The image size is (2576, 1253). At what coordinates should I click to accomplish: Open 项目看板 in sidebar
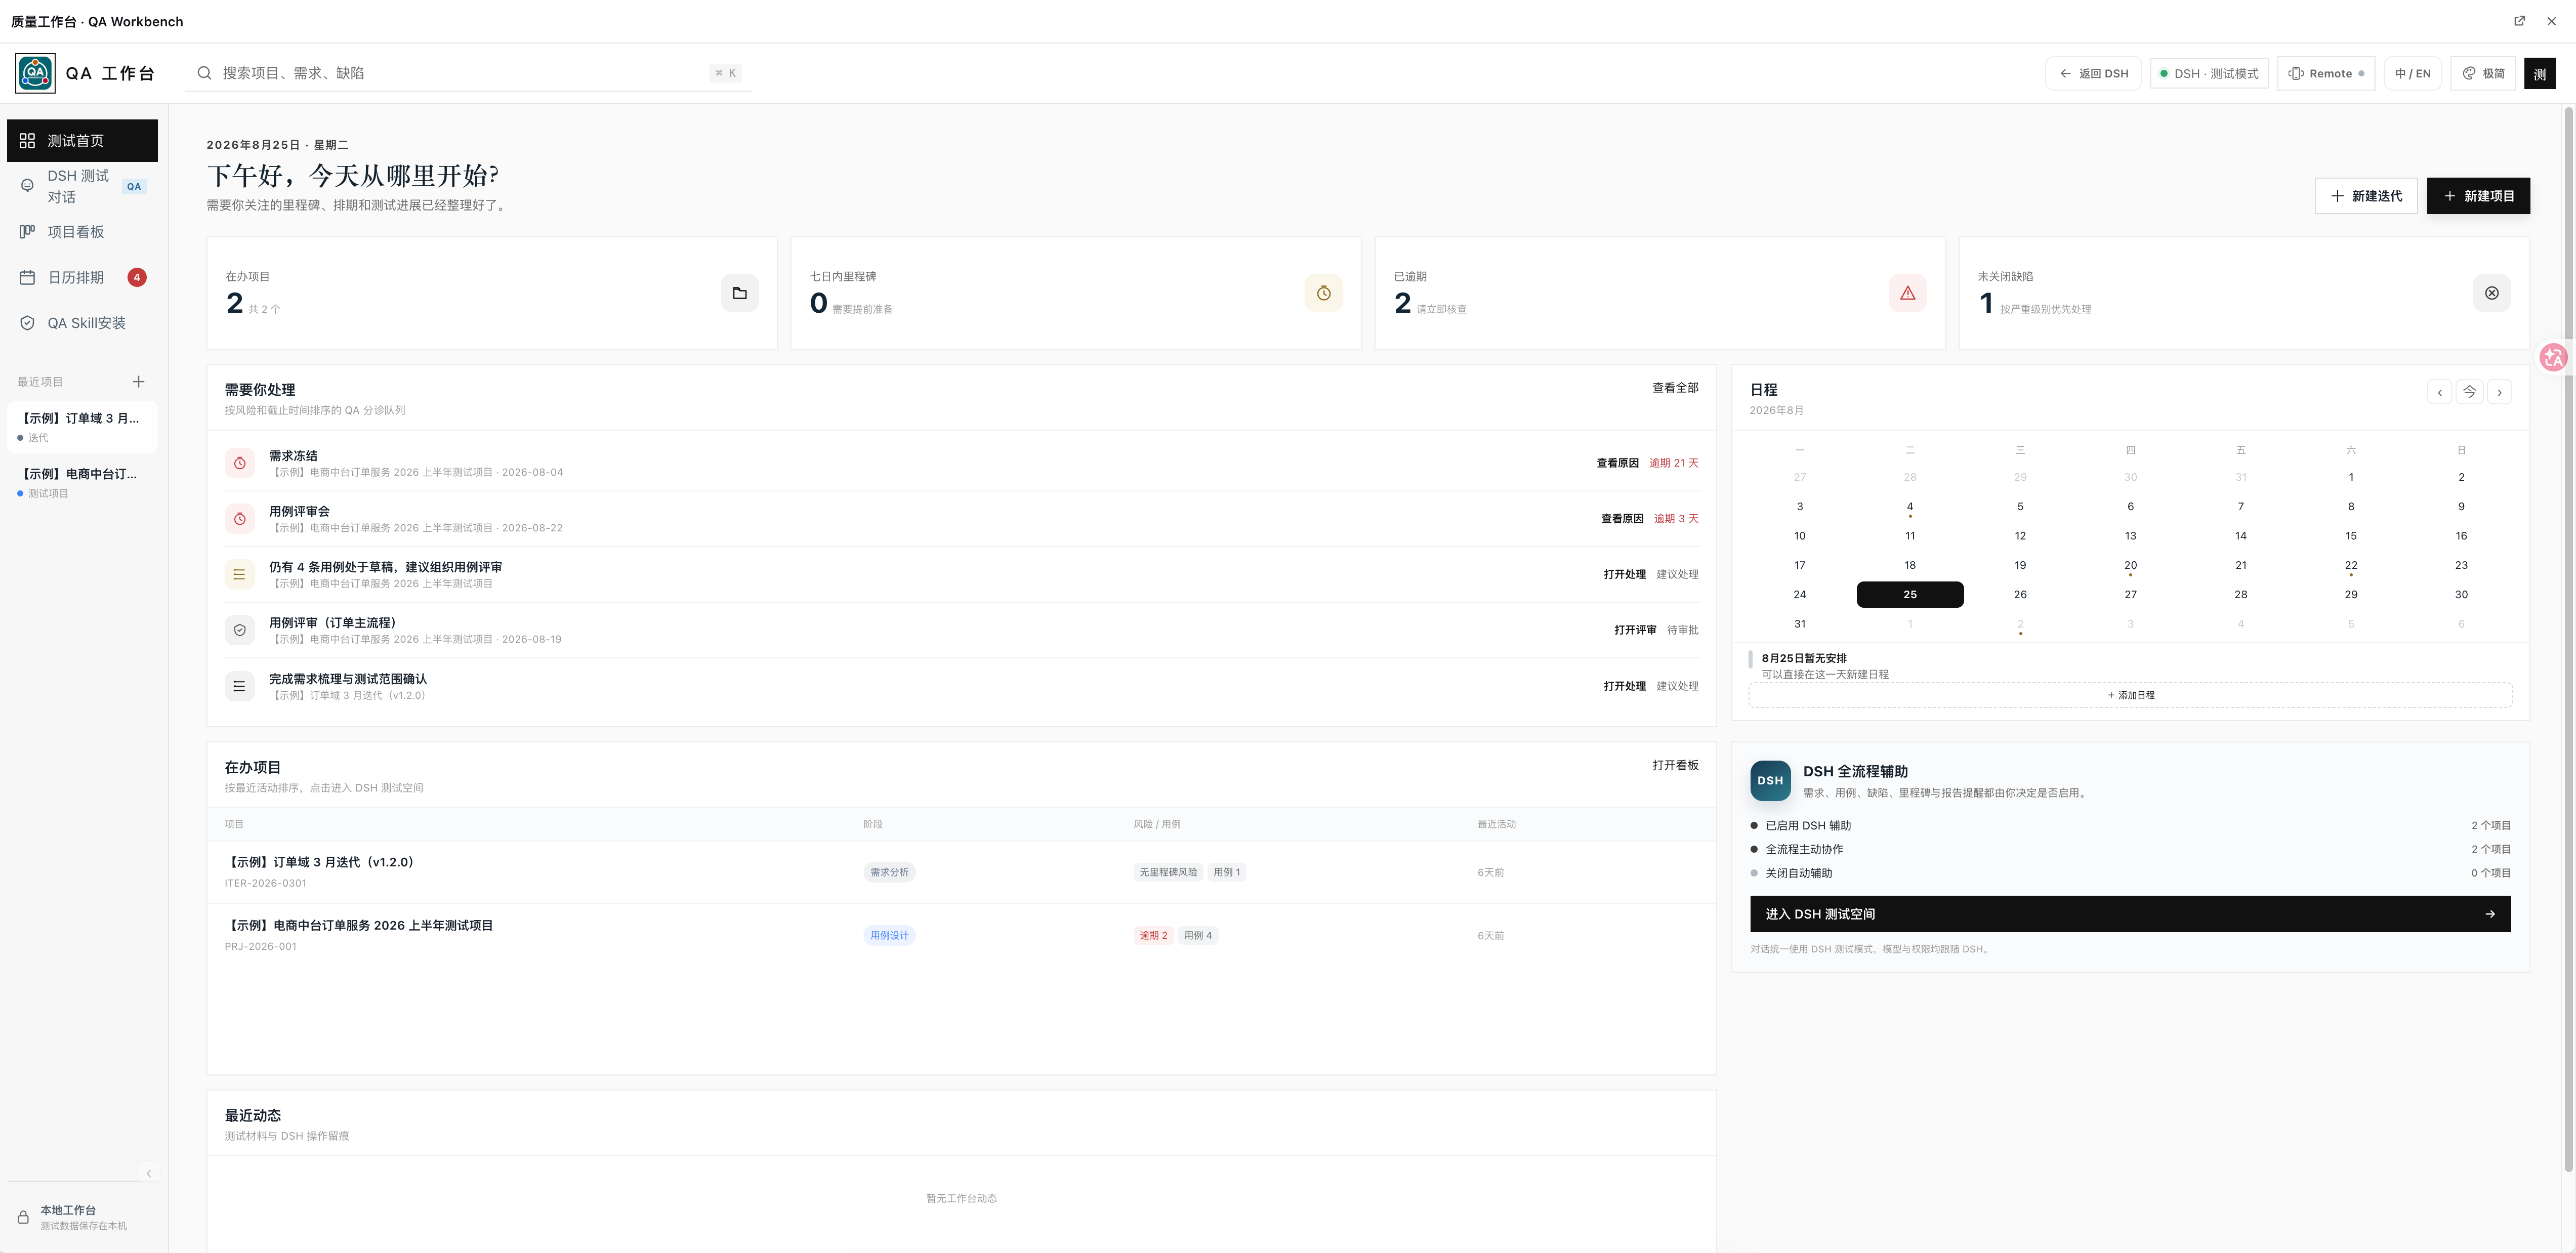pos(82,232)
